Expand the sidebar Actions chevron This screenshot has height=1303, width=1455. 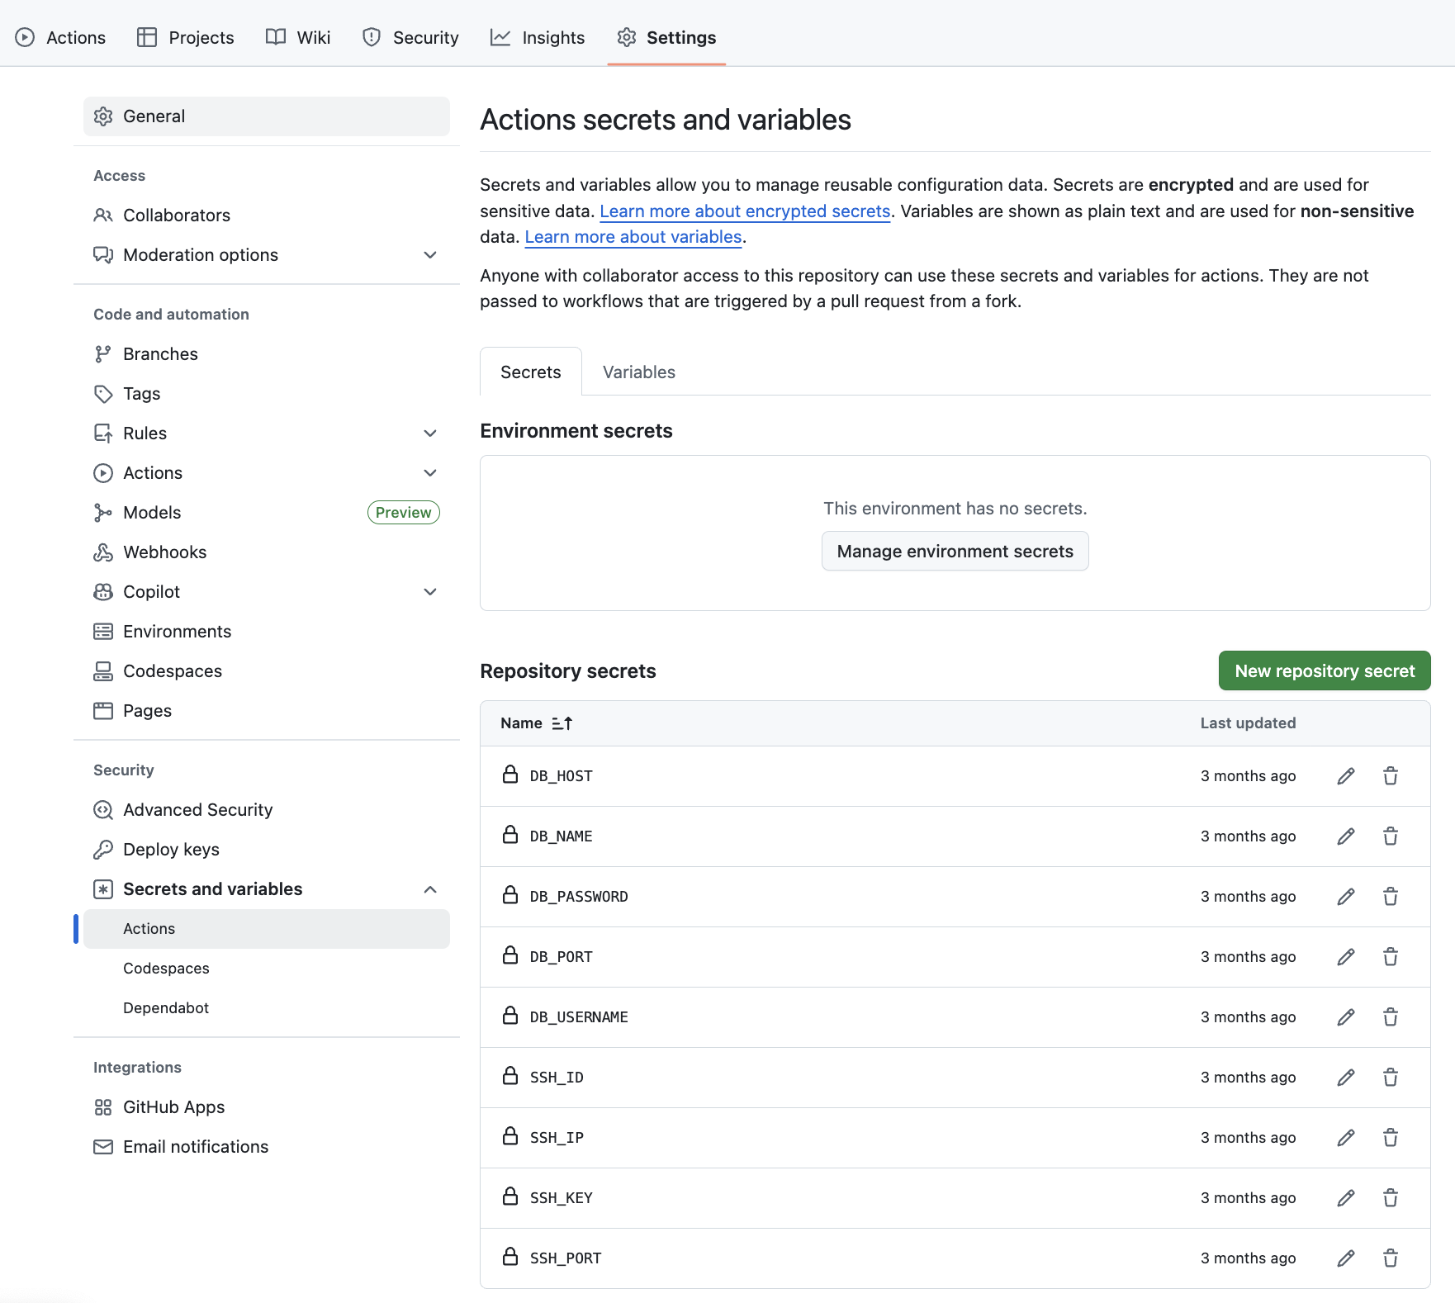coord(430,473)
